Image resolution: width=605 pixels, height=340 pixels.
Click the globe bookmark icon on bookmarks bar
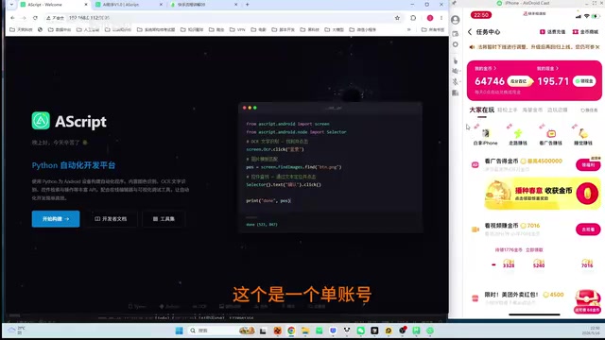(x=40, y=29)
